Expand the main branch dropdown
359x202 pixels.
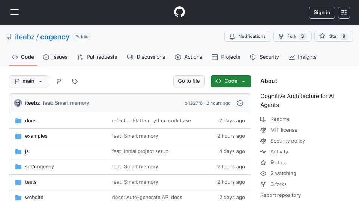tap(29, 81)
